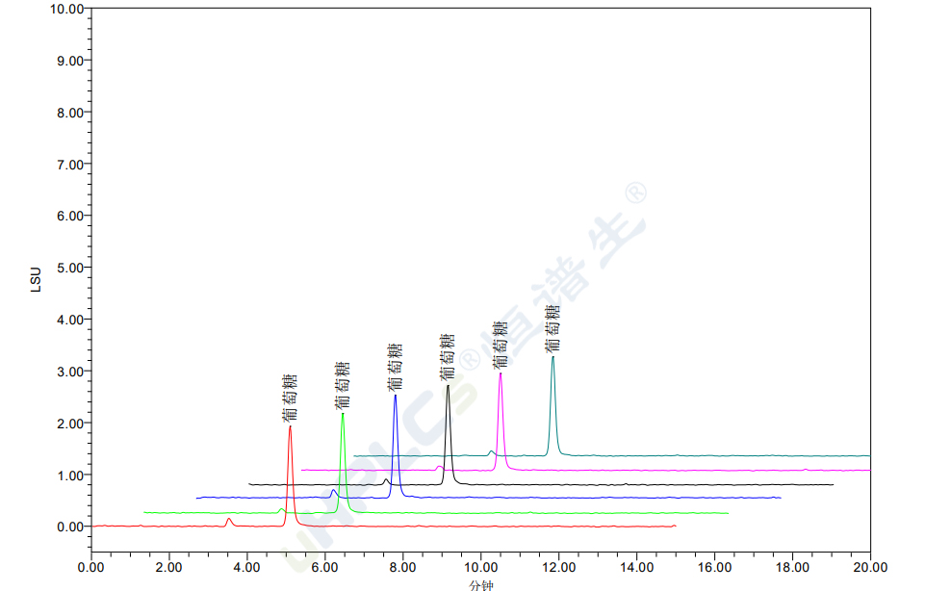Click the 分钟 x-axis title
The height and width of the screenshot is (591, 925).
point(481,584)
